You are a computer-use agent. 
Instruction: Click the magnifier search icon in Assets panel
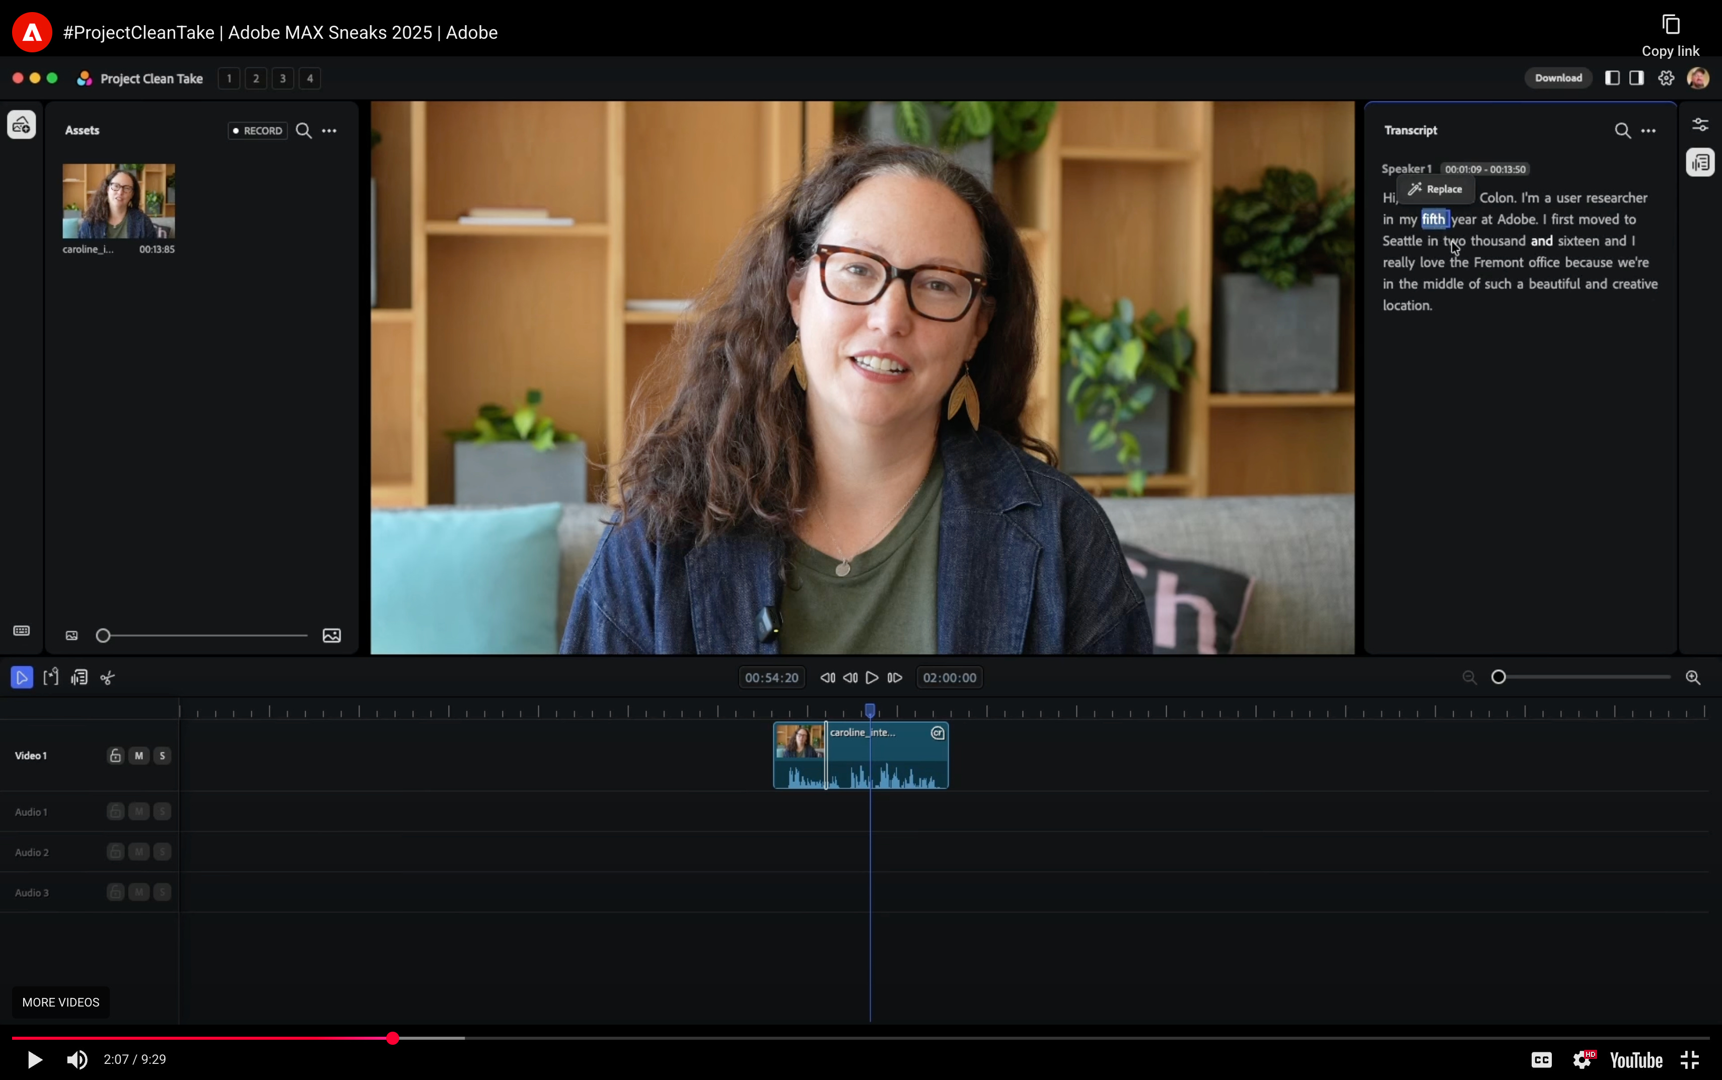coord(304,130)
